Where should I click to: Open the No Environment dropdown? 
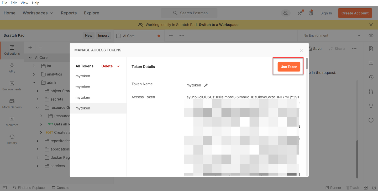tap(332, 36)
